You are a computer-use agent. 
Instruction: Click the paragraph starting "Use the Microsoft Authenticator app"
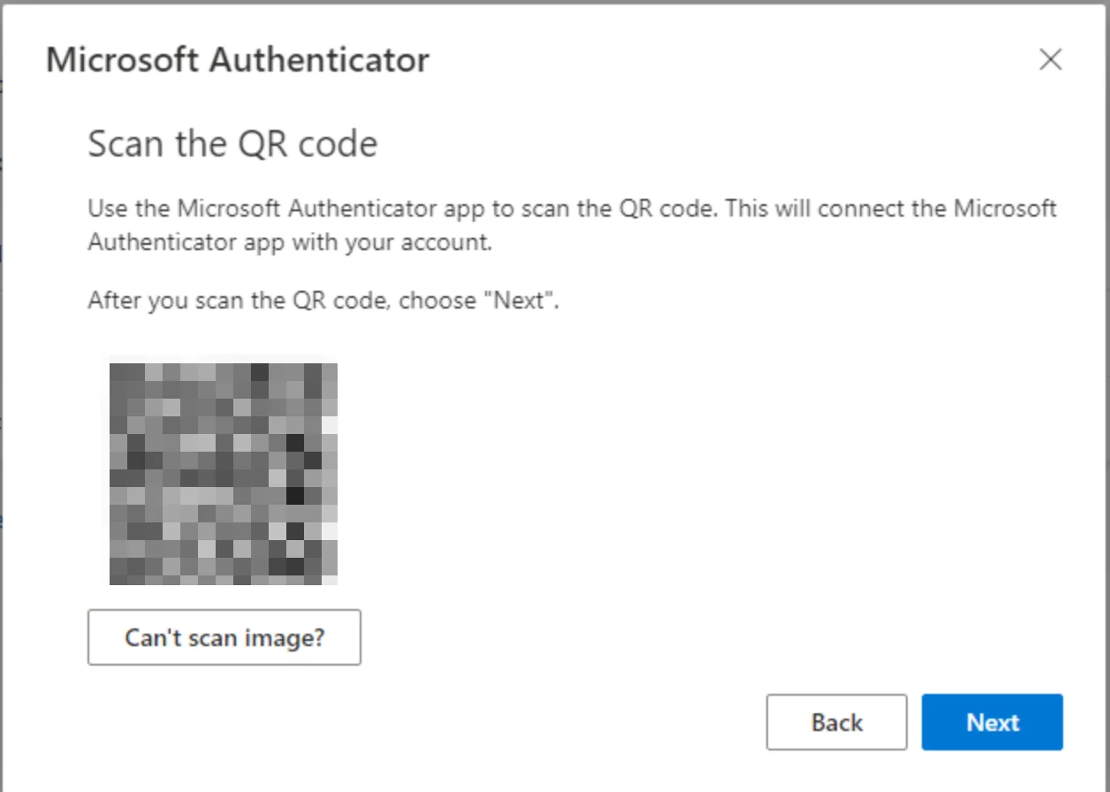click(x=572, y=225)
